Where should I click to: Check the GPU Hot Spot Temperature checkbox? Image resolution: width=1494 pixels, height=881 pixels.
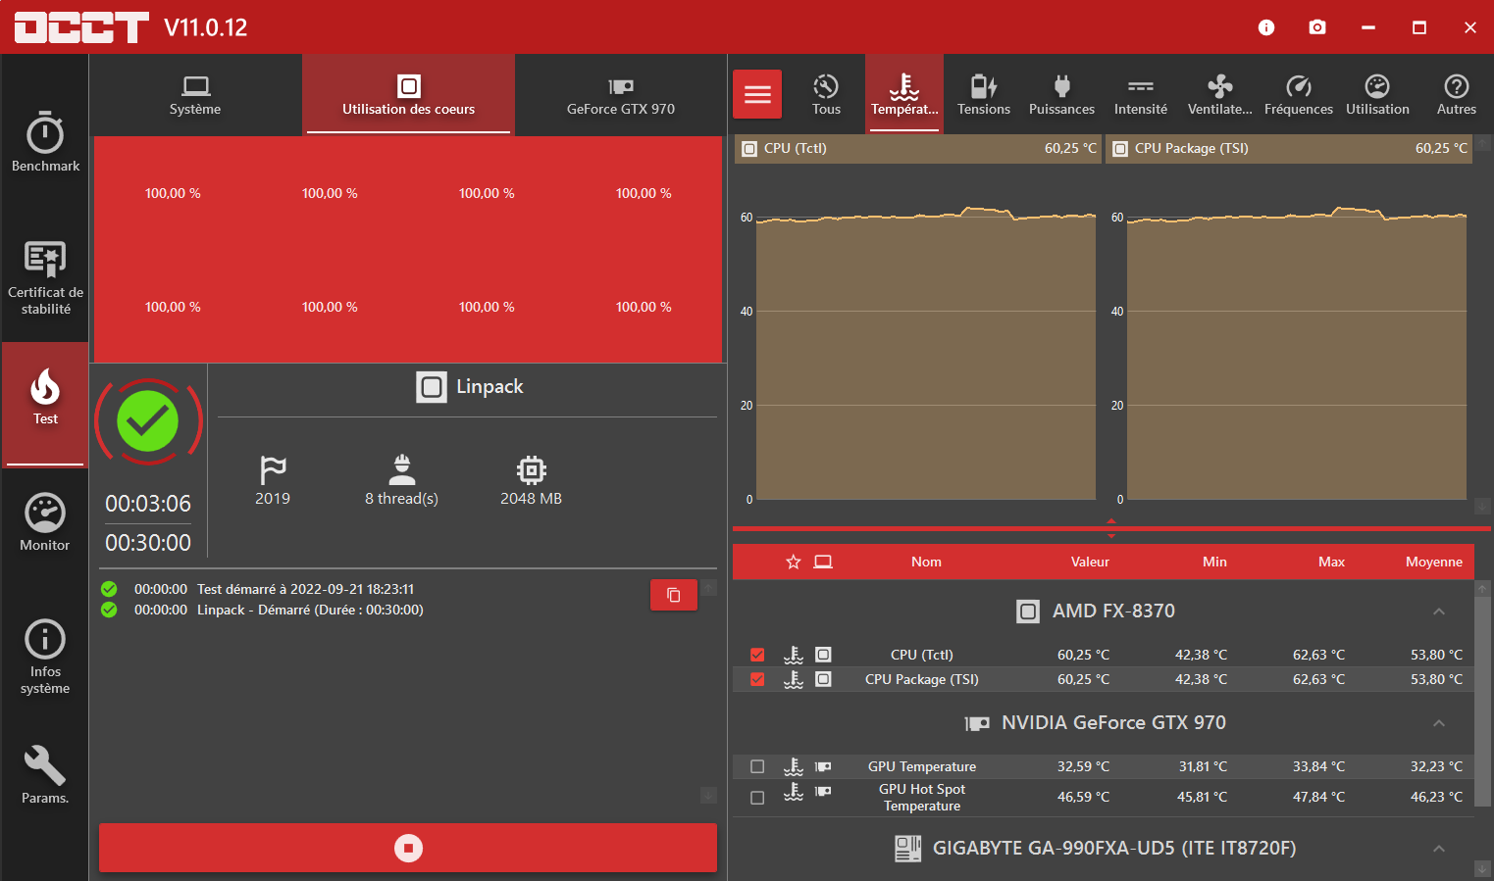(757, 798)
